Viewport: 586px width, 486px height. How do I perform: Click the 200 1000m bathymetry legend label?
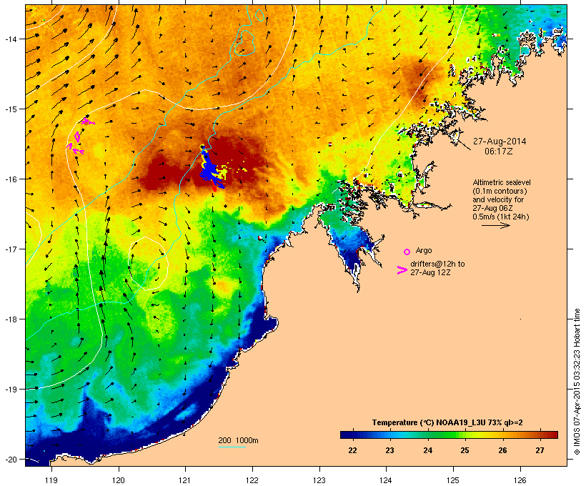coord(238,440)
